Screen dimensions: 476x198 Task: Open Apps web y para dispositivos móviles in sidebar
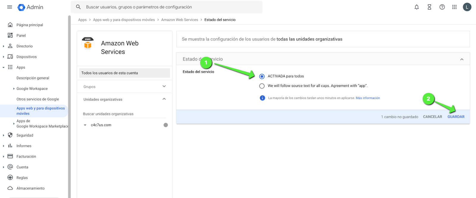(40, 111)
